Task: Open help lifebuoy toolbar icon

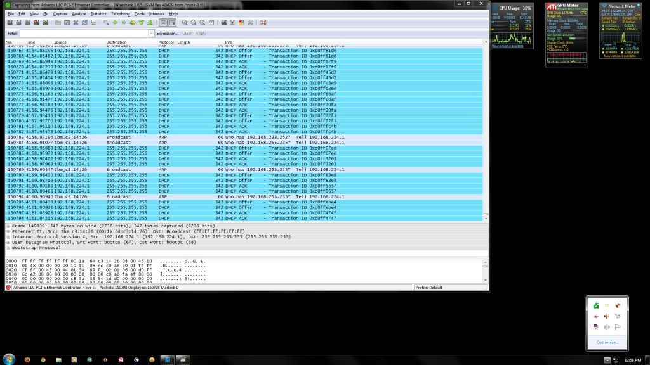Action: [x=263, y=23]
